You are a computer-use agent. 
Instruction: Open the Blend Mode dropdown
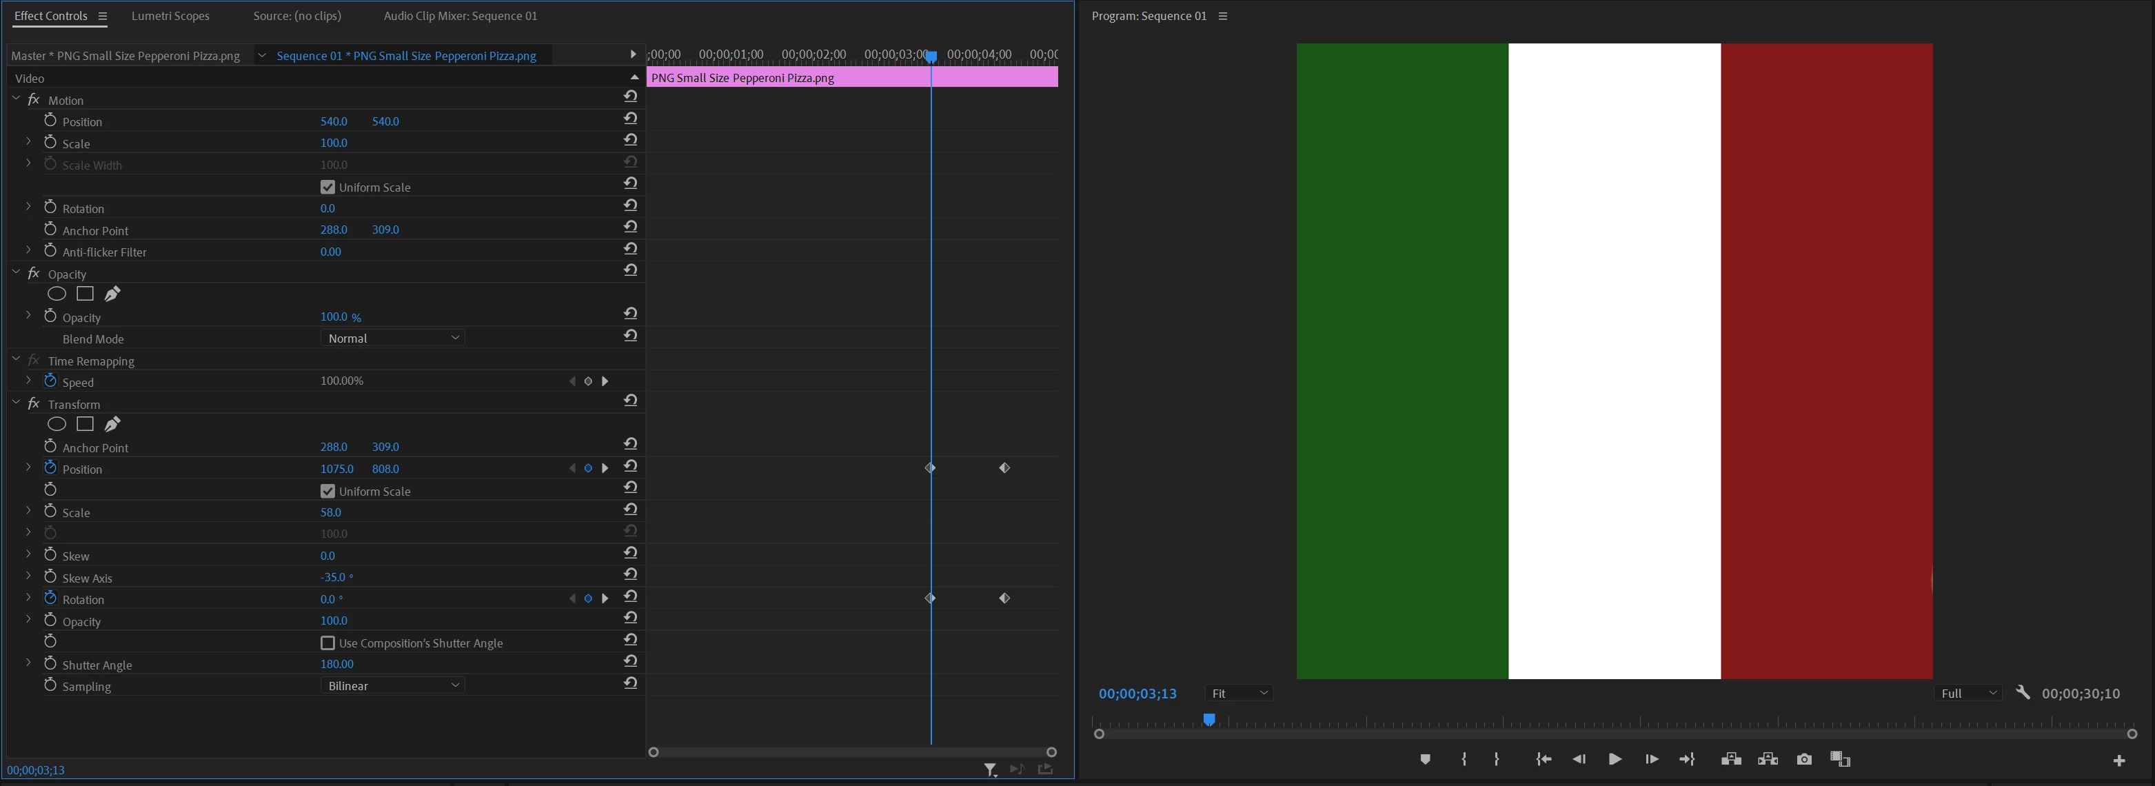(x=392, y=338)
